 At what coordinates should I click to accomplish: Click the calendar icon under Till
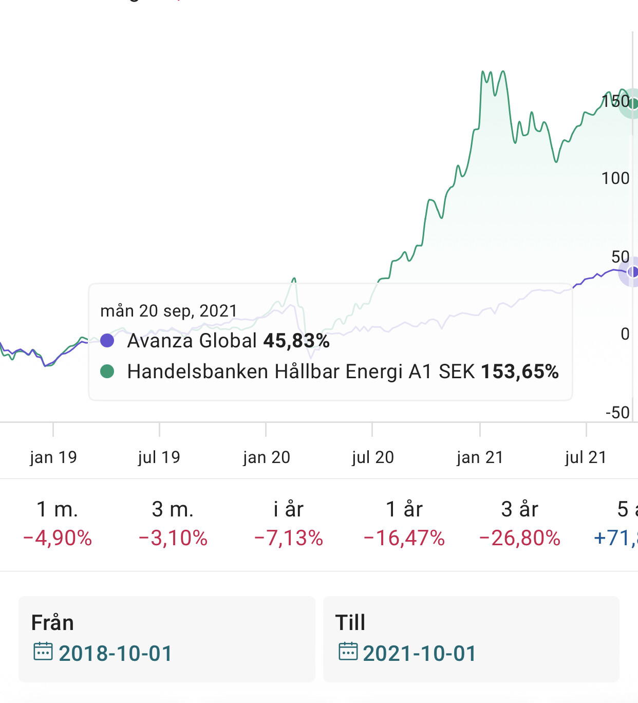click(x=348, y=651)
